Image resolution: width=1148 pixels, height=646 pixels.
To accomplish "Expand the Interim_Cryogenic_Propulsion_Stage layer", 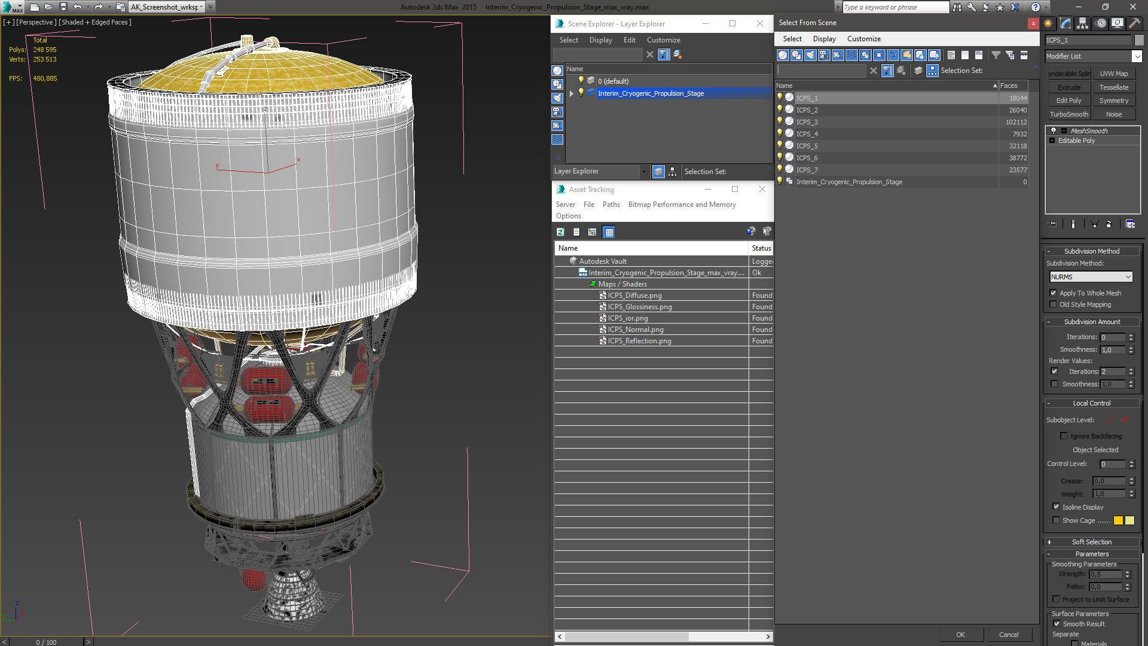I will (572, 93).
